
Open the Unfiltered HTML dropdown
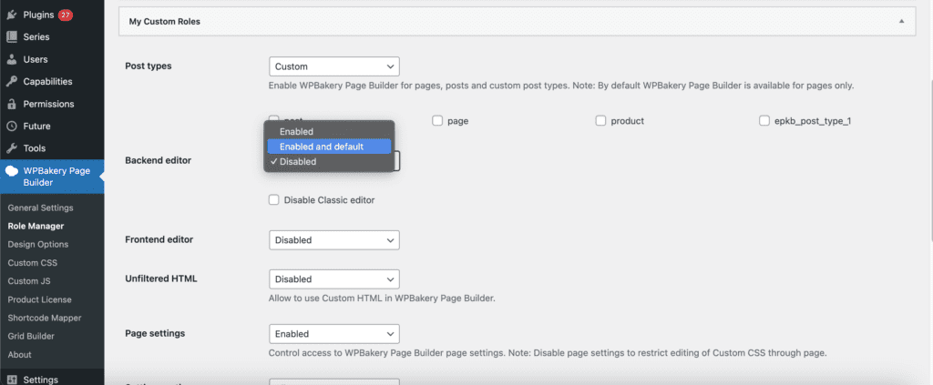(334, 279)
